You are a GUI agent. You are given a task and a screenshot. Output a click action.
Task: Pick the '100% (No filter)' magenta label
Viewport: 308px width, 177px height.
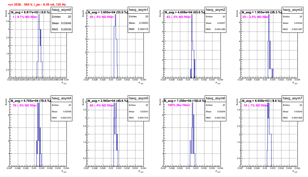[x=179, y=105]
